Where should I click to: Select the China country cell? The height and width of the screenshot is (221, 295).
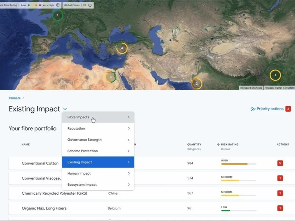click(x=113, y=193)
